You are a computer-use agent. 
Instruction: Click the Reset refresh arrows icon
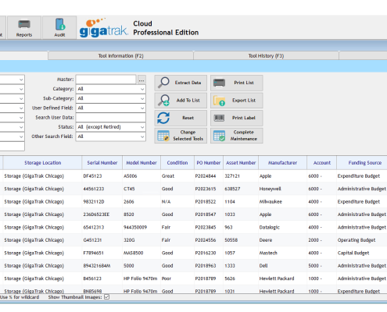coord(163,118)
